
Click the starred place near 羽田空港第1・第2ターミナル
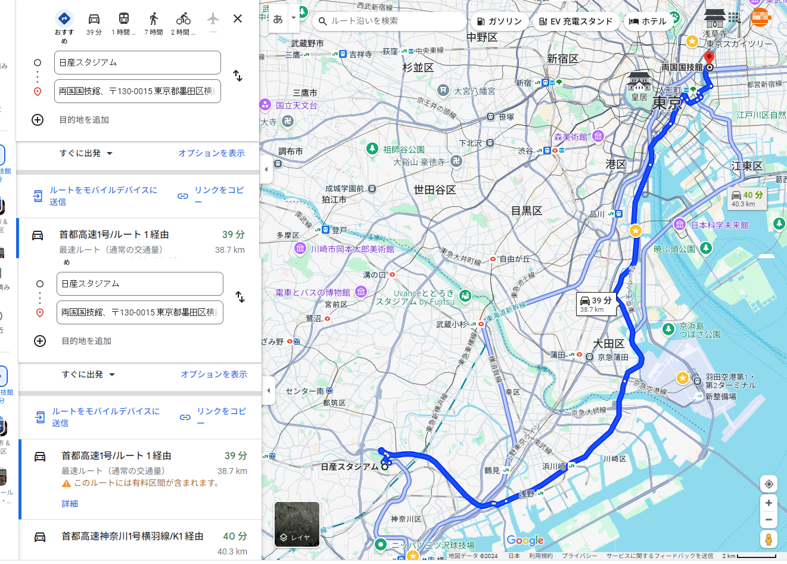(x=683, y=378)
